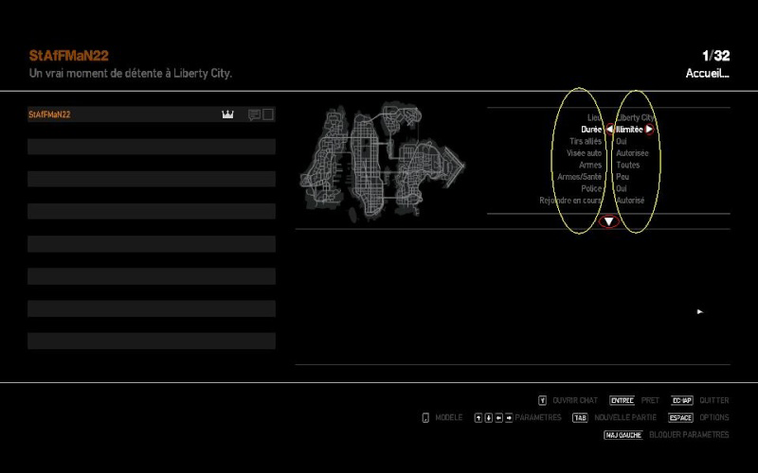
Task: Click the Oui value for Police
Action: (622, 188)
